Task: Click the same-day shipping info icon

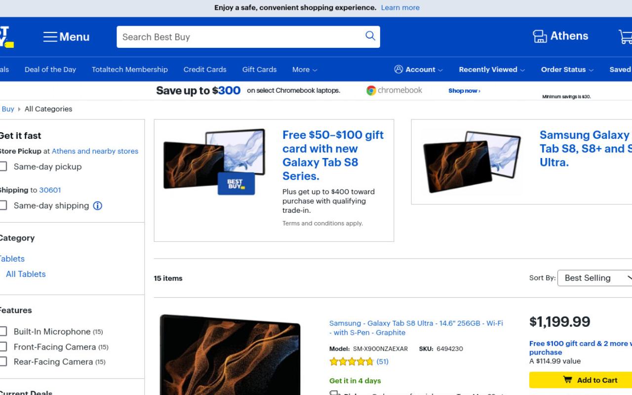Action: click(98, 206)
